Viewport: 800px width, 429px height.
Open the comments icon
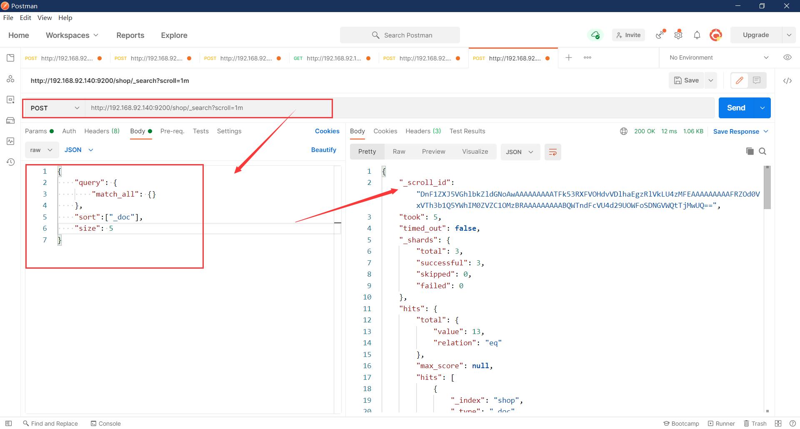757,80
